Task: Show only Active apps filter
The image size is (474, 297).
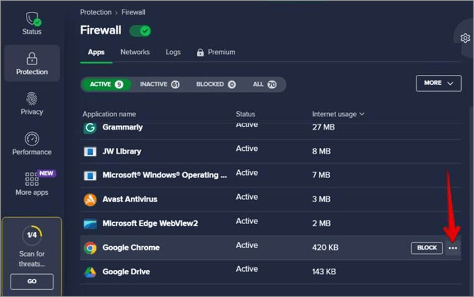Action: (106, 84)
